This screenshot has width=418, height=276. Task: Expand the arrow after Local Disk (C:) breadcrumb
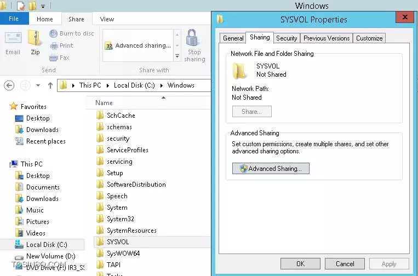click(161, 85)
